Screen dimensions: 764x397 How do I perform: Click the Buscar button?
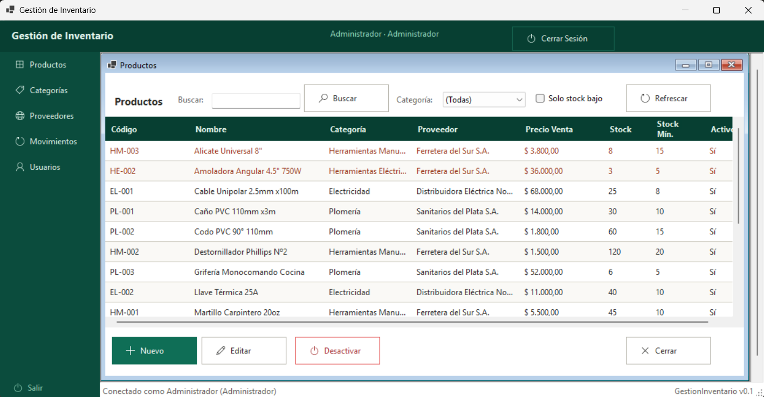(346, 98)
